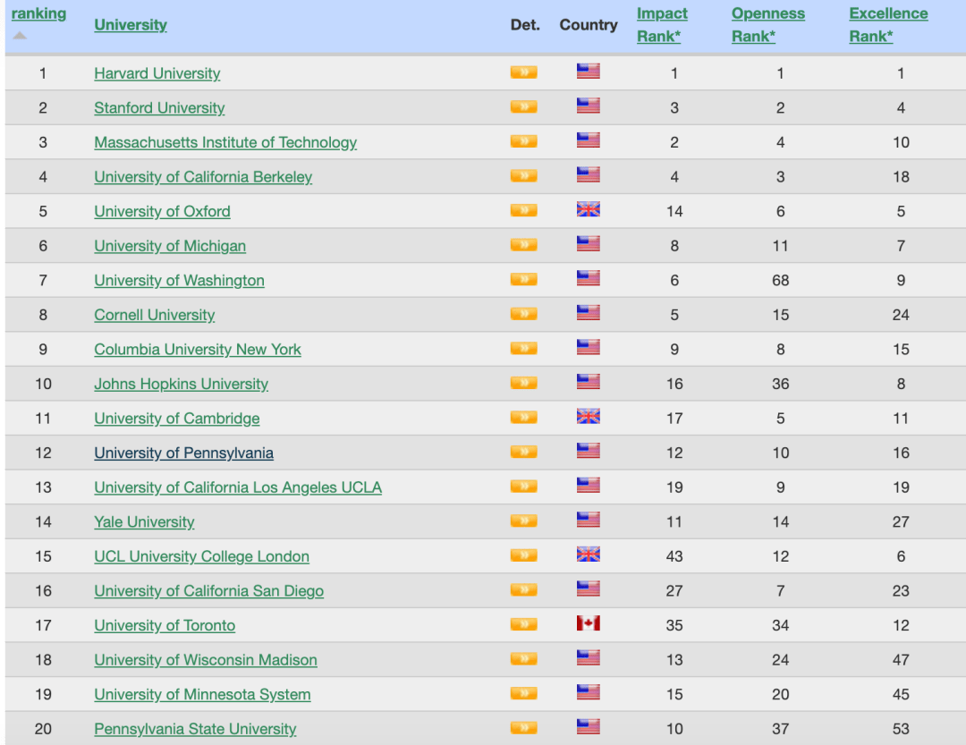Click details arrow for University of Washington
This screenshot has width=966, height=745.
coord(523,279)
